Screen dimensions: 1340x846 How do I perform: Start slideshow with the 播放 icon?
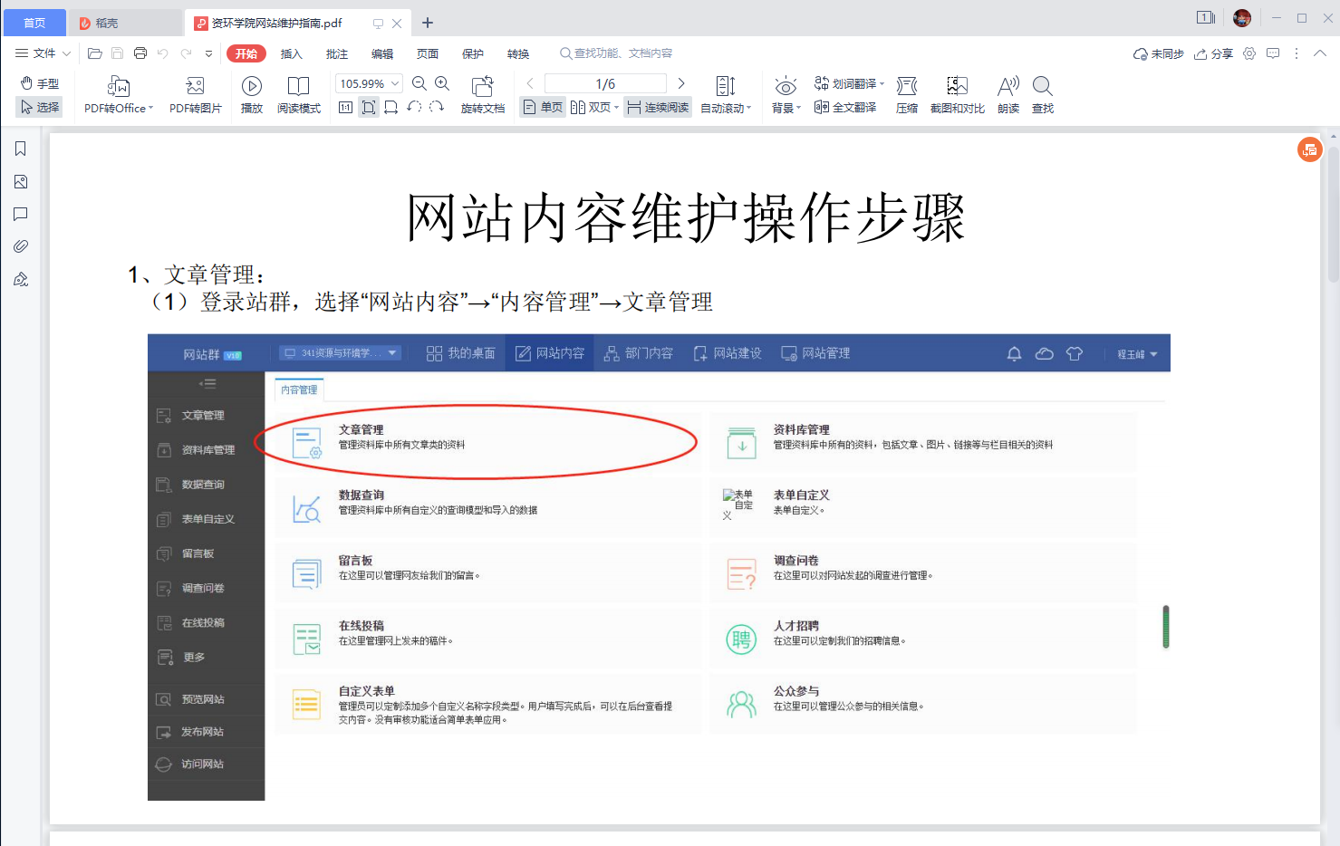(252, 87)
